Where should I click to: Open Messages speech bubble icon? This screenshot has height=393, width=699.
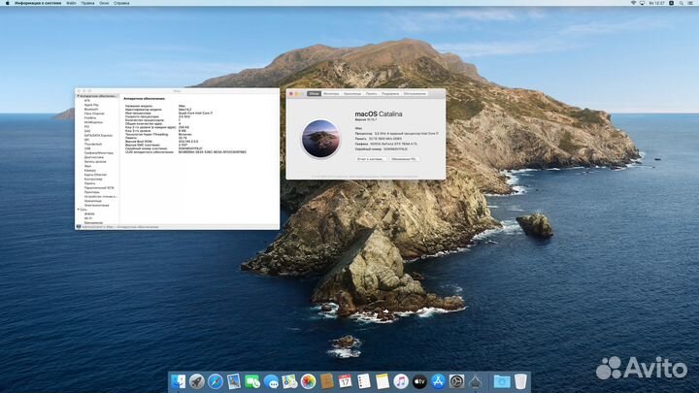[271, 381]
